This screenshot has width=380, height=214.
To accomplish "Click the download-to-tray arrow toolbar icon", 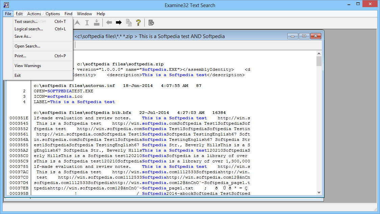I will [97, 23].
